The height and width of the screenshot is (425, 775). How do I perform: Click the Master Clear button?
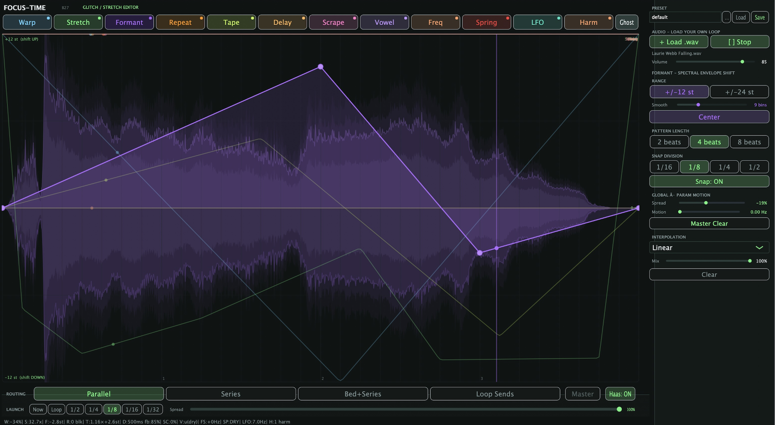pyautogui.click(x=709, y=224)
